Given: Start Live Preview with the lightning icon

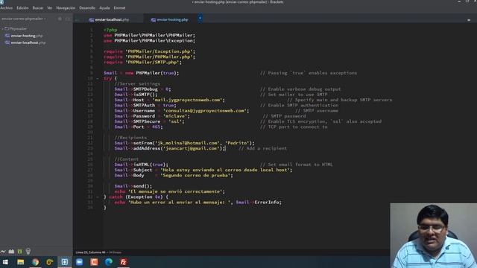Looking at the screenshot, I should (x=3, y=252).
